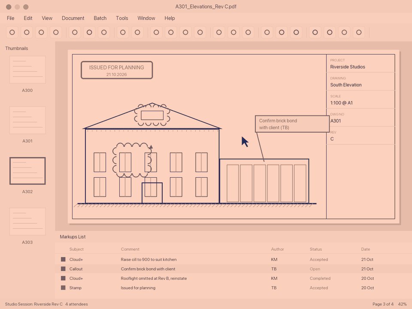Click 'South Elevation' drawing title

coord(346,85)
